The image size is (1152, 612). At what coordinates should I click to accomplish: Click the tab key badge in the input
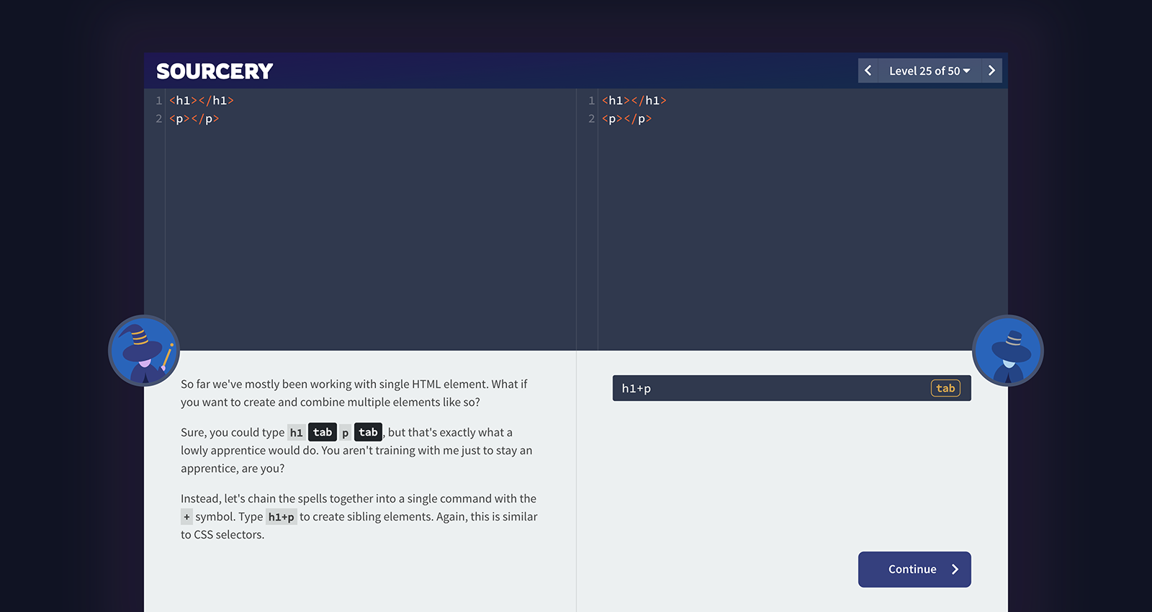click(x=945, y=388)
